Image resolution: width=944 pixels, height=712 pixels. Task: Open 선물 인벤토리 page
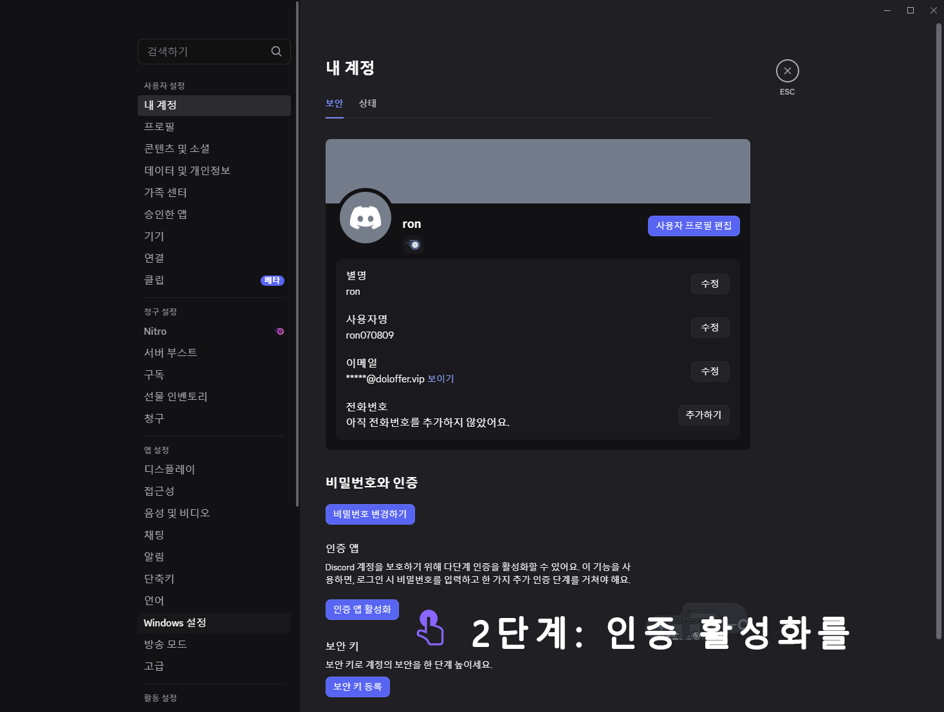pos(214,397)
